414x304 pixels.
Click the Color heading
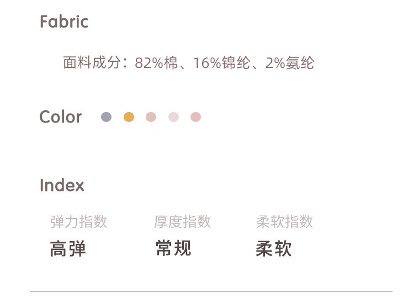click(x=61, y=117)
